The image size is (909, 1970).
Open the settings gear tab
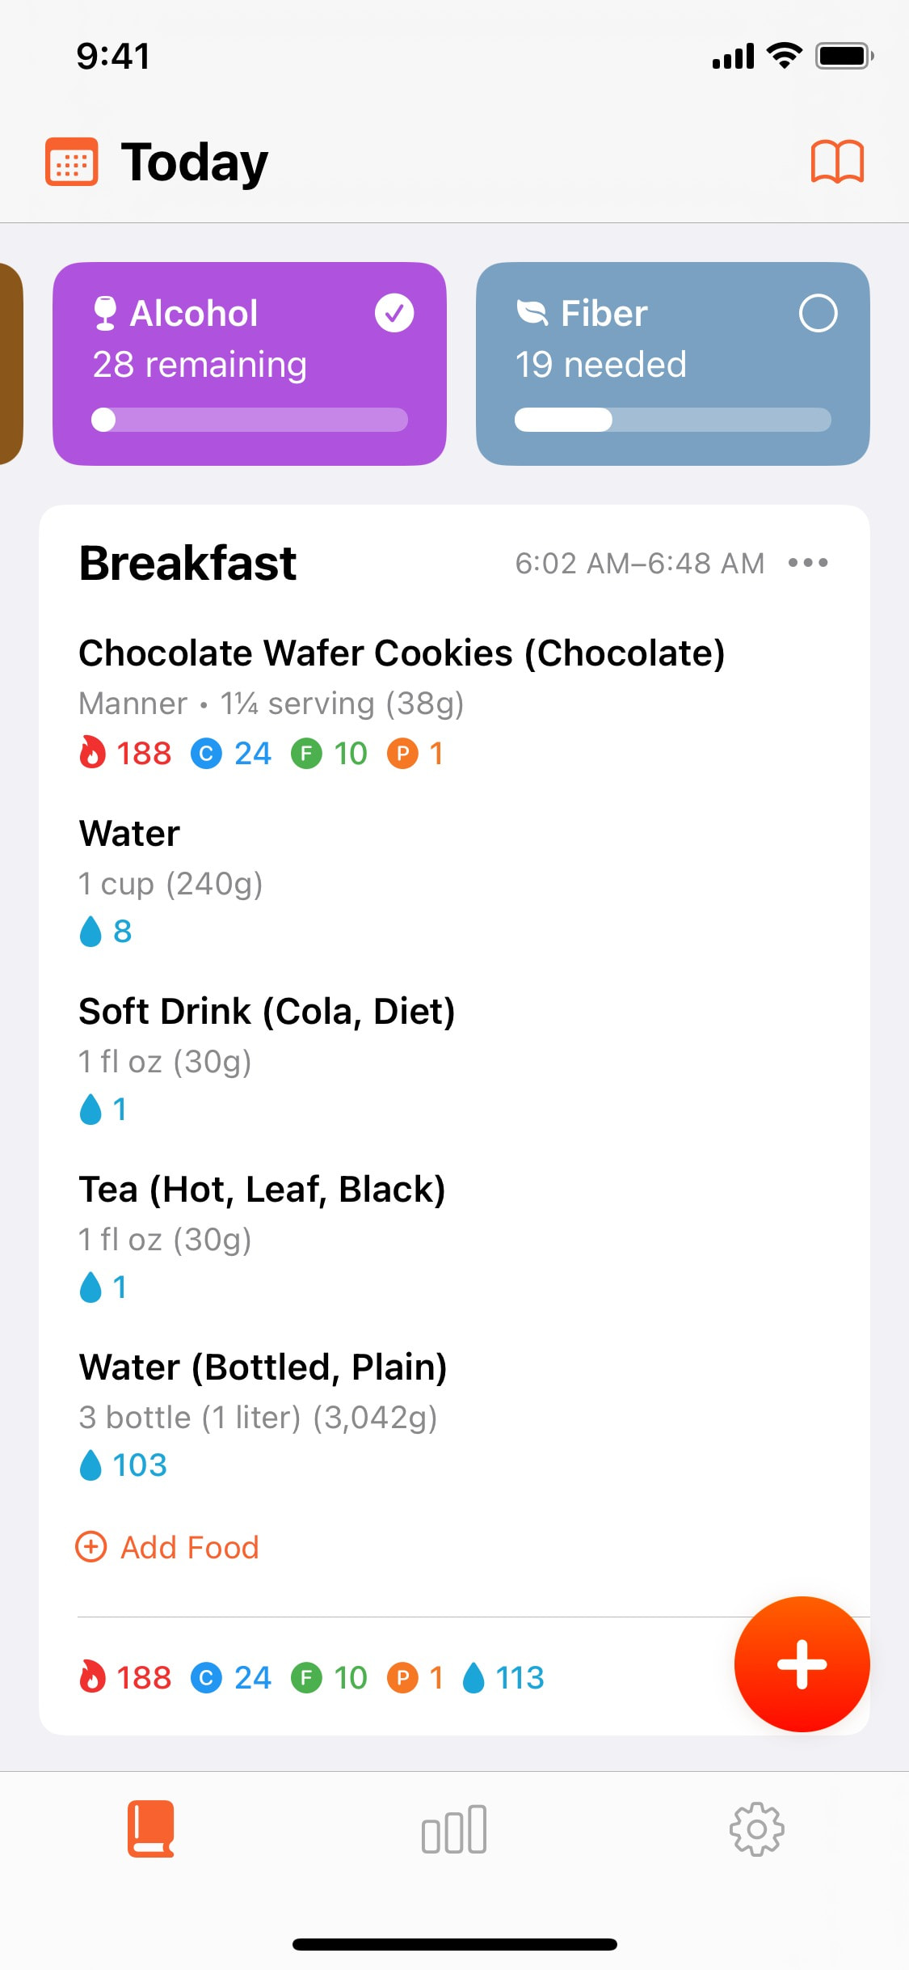tap(756, 1829)
